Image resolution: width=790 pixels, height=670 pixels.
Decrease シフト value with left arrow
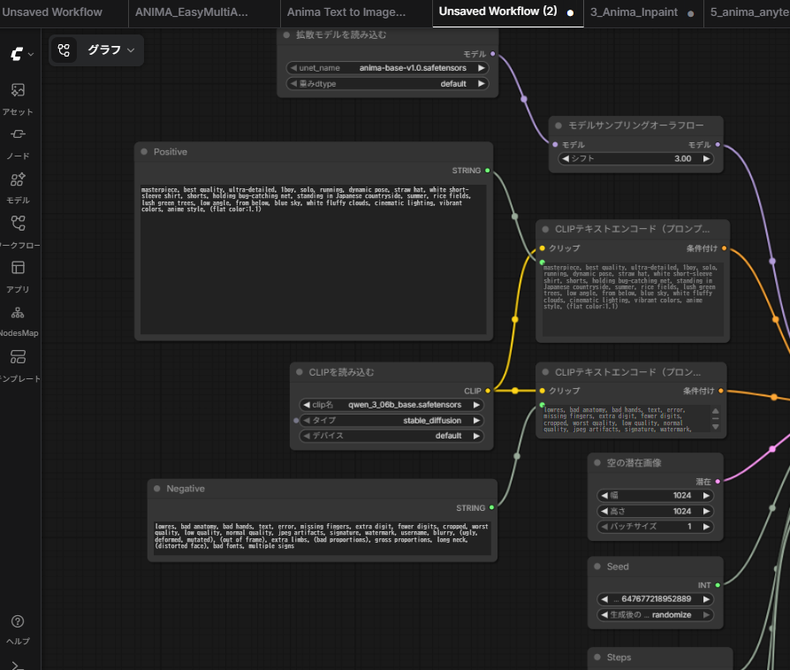point(566,159)
